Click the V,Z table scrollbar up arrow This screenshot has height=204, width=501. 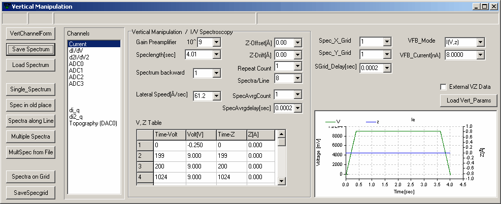[x=281, y=133]
